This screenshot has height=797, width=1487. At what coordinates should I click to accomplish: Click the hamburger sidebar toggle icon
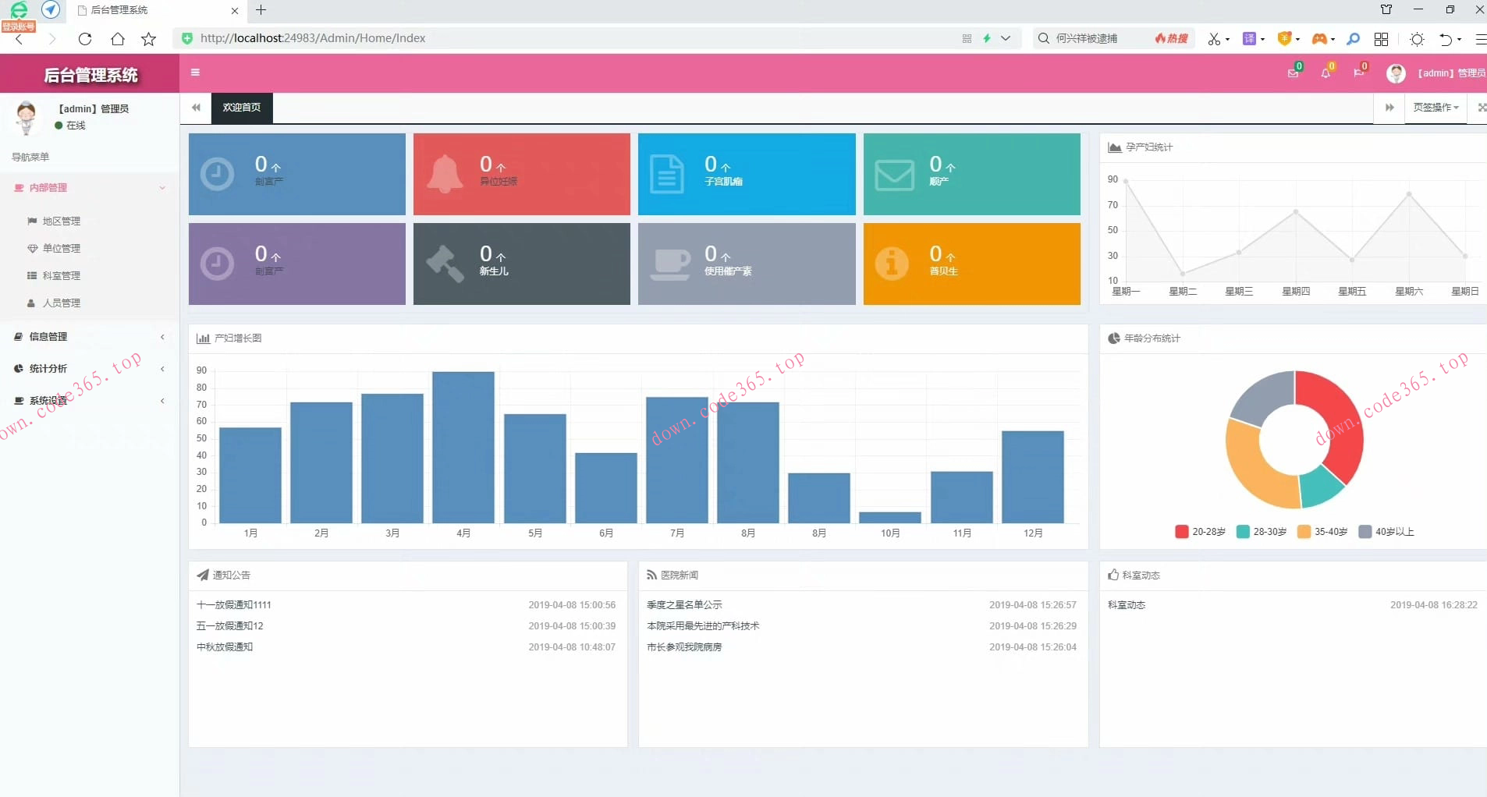195,73
